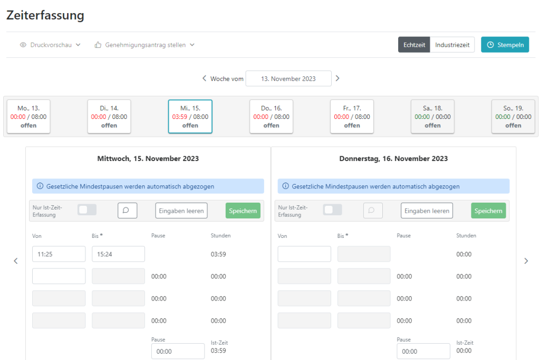Click the Donnerstag, 16. November 2023 heading
The width and height of the screenshot is (540, 360).
[x=393, y=158]
